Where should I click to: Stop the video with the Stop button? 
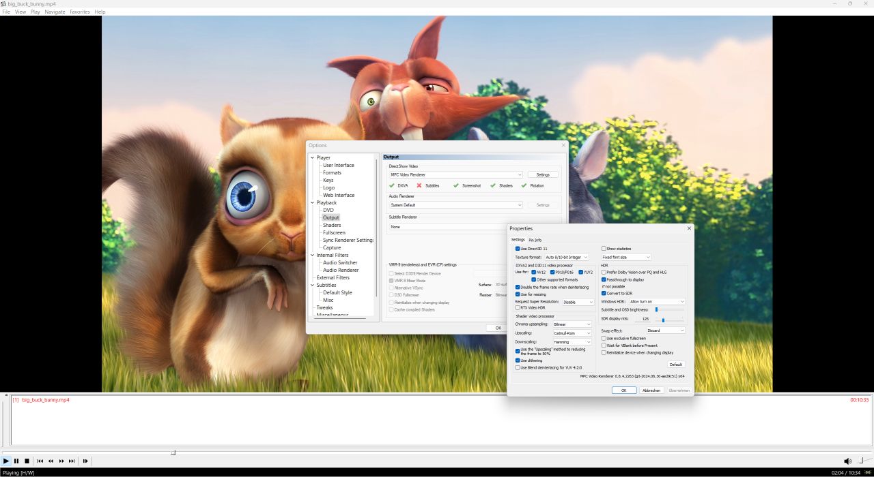point(27,461)
